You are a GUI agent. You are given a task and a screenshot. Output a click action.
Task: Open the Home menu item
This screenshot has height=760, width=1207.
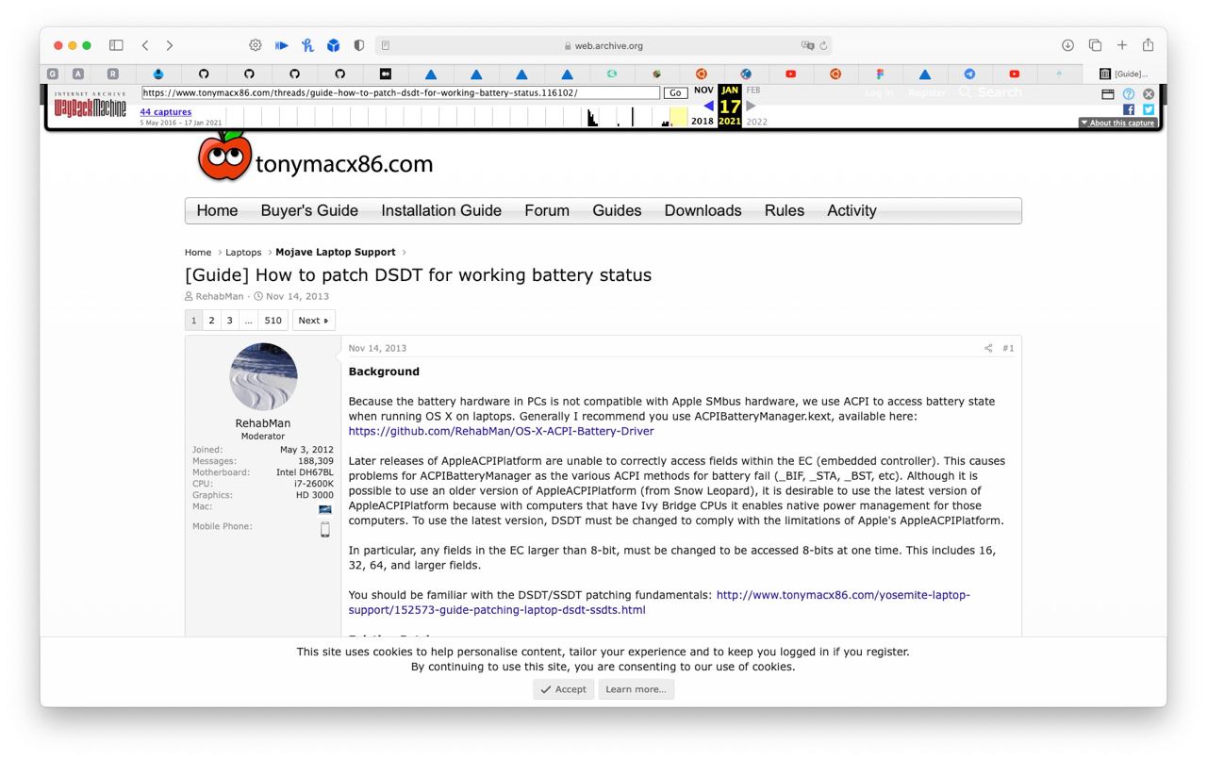pos(217,210)
